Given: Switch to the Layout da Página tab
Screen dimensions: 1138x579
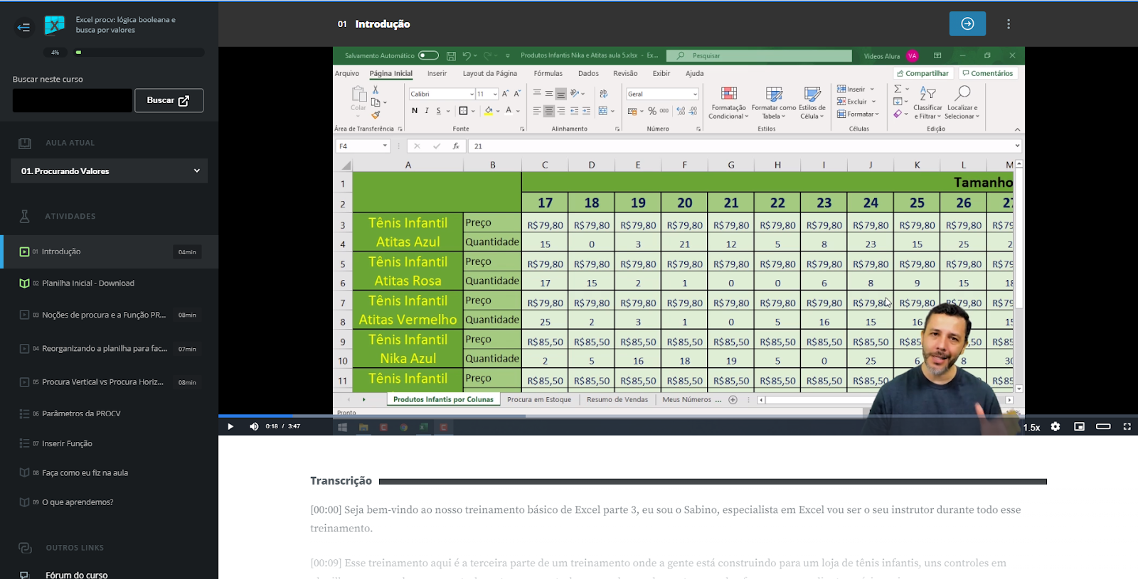Looking at the screenshot, I should click(490, 73).
